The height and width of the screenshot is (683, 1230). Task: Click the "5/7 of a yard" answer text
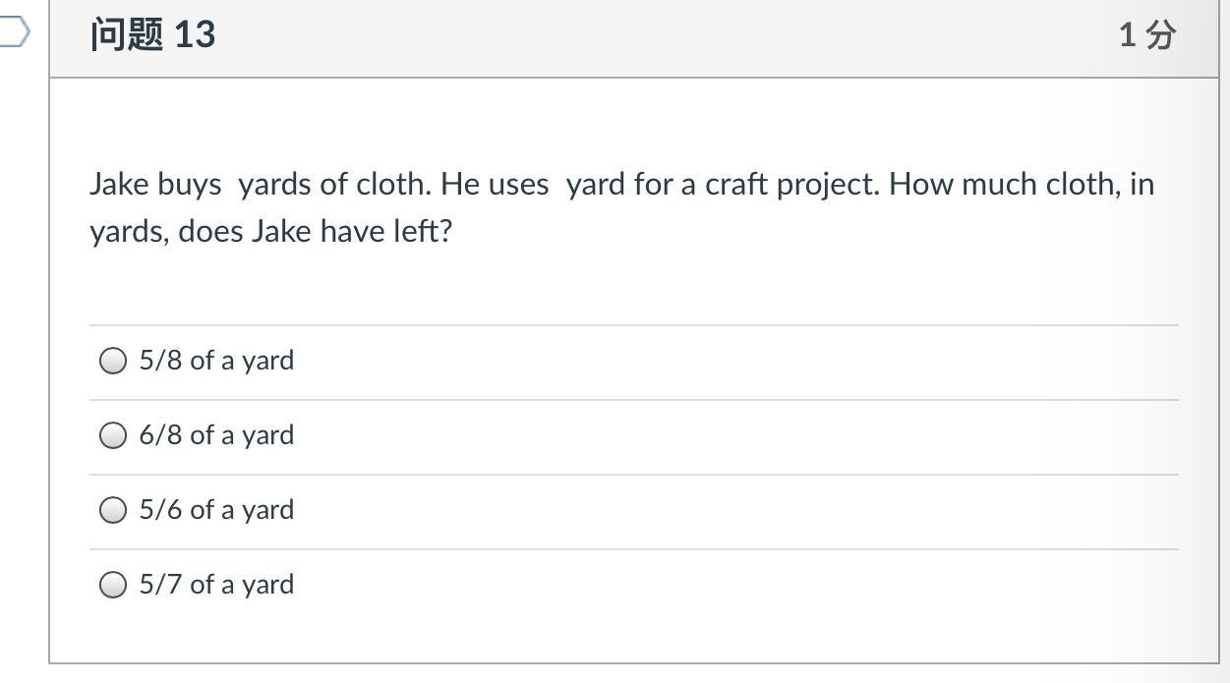(216, 585)
